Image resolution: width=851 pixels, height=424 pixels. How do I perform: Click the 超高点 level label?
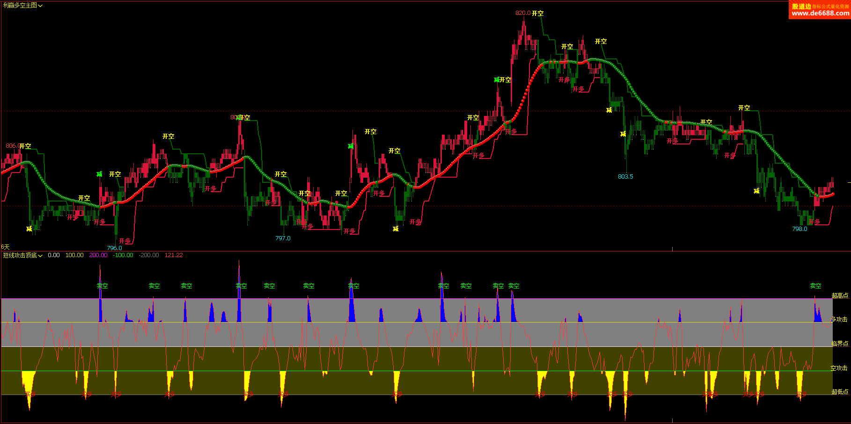click(x=840, y=295)
